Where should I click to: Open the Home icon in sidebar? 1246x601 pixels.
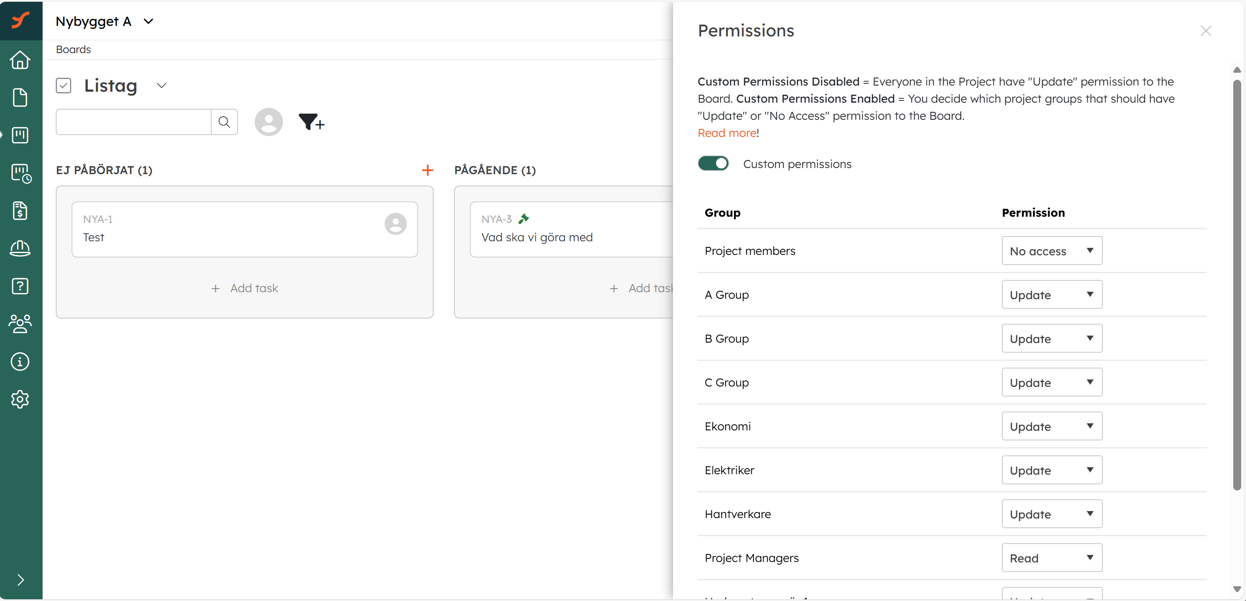coord(20,60)
